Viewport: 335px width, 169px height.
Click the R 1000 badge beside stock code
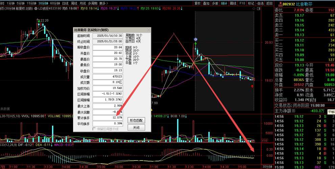[280, 4]
